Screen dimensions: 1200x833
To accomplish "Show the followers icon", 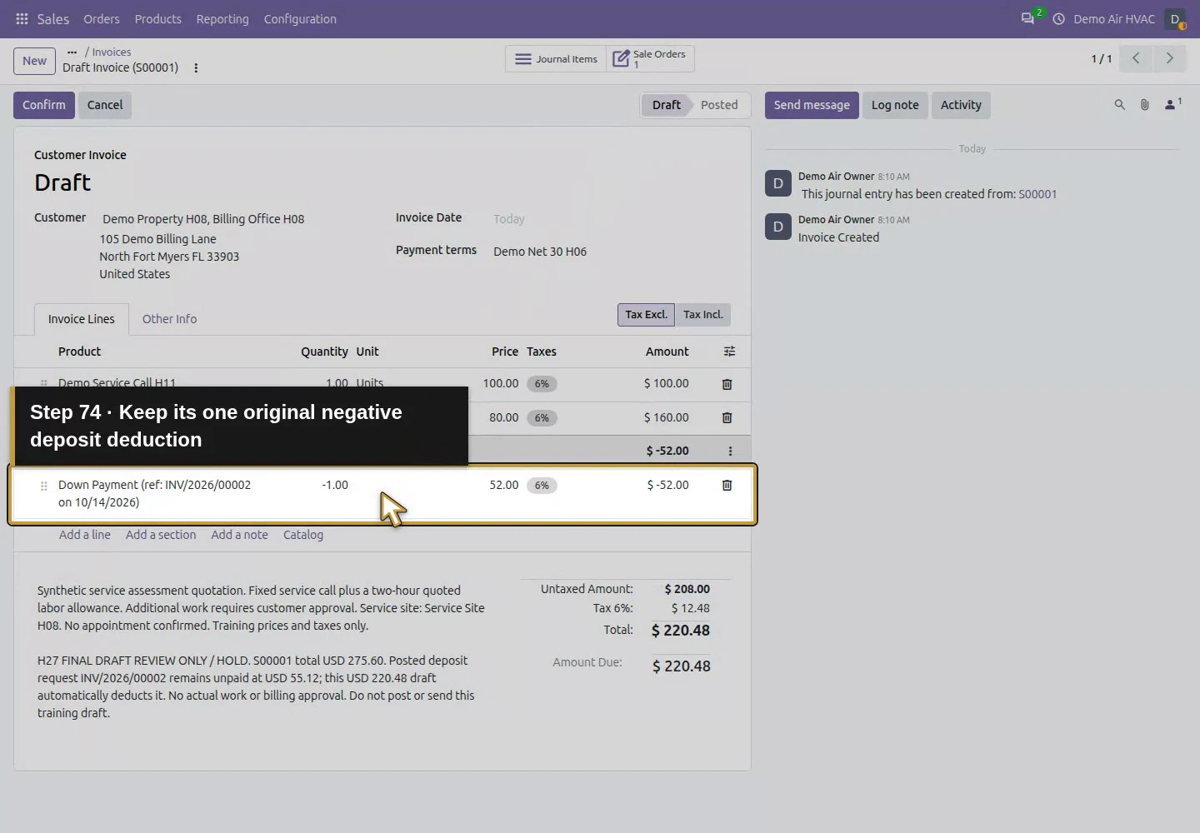I will coord(1172,104).
